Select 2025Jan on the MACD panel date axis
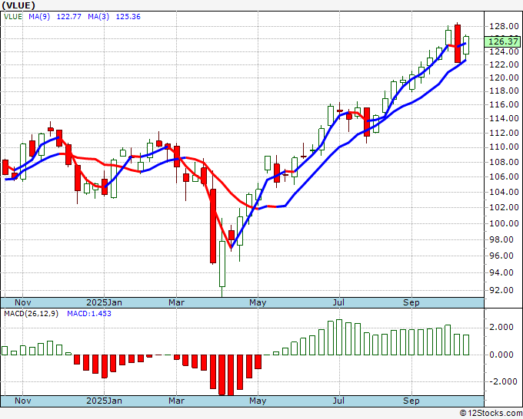 [104, 401]
